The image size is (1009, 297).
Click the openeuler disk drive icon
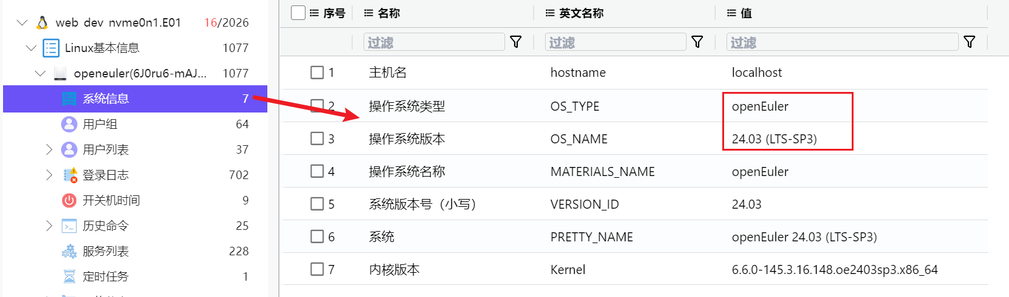click(x=60, y=73)
